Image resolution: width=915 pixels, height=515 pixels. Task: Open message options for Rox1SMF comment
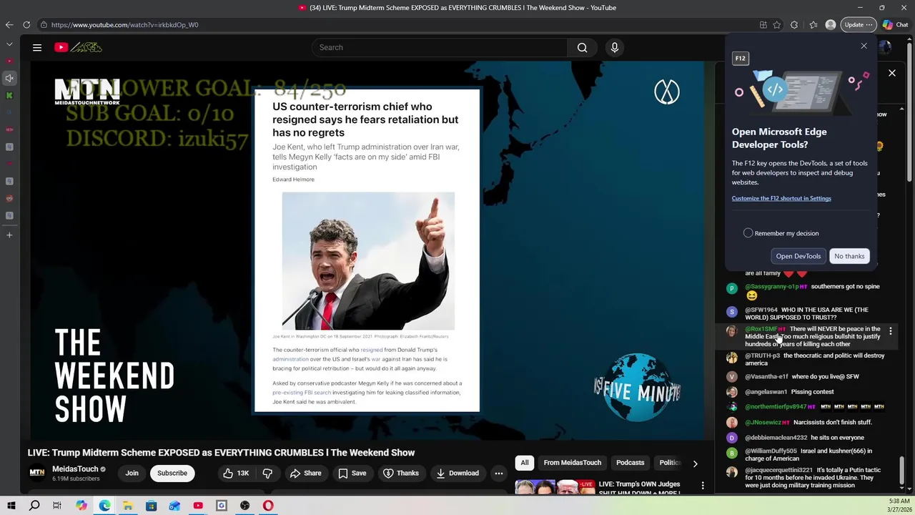[x=890, y=331]
